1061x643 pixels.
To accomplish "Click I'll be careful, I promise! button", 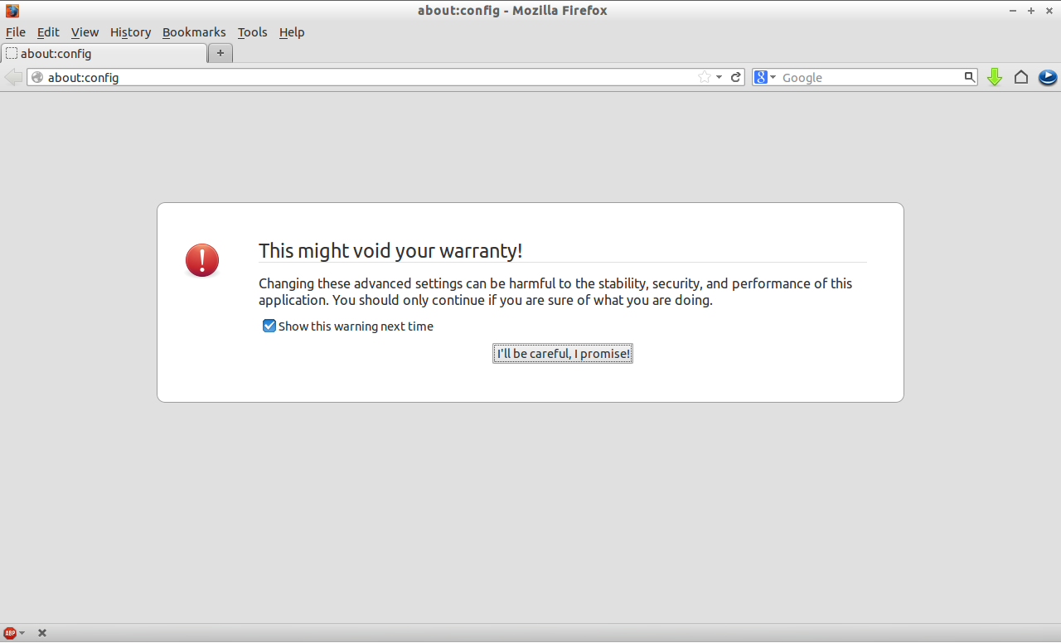I will (563, 354).
